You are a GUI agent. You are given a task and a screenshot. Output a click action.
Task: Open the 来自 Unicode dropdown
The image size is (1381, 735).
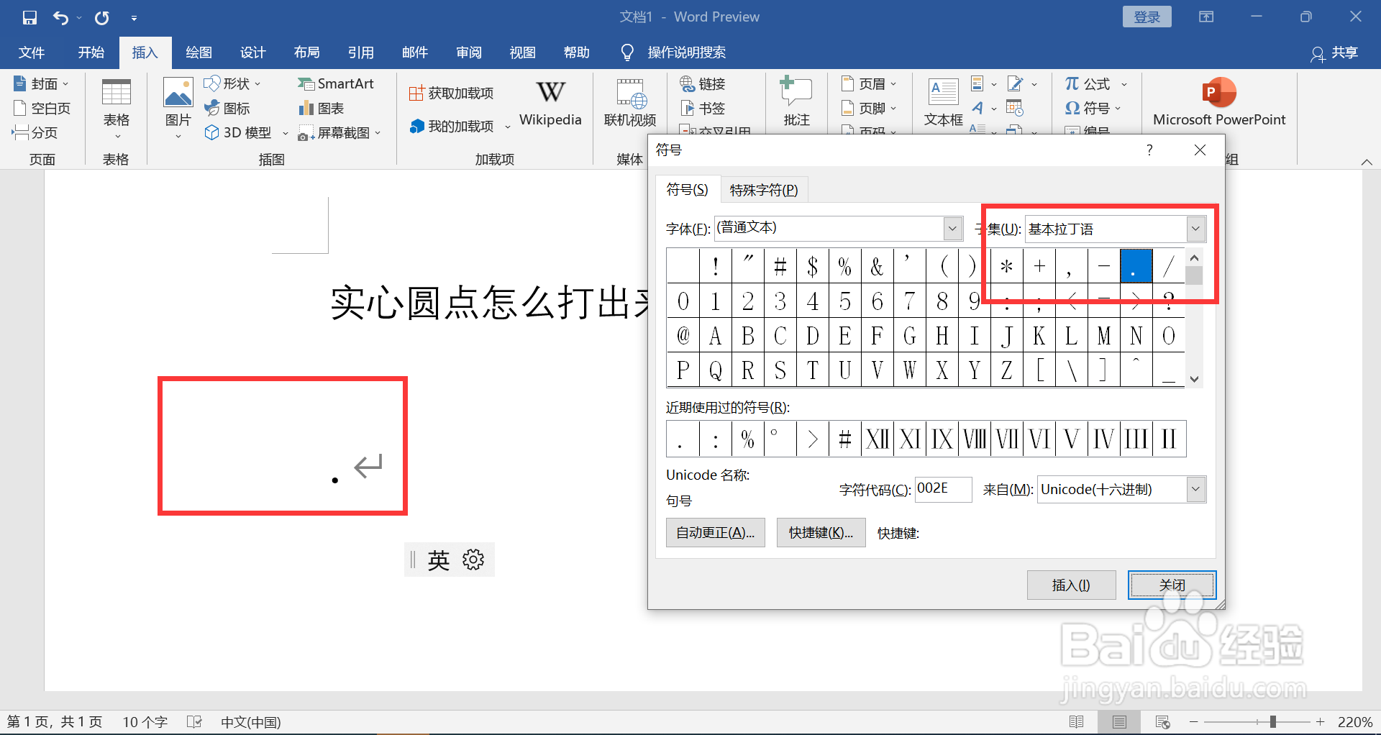pos(1195,489)
